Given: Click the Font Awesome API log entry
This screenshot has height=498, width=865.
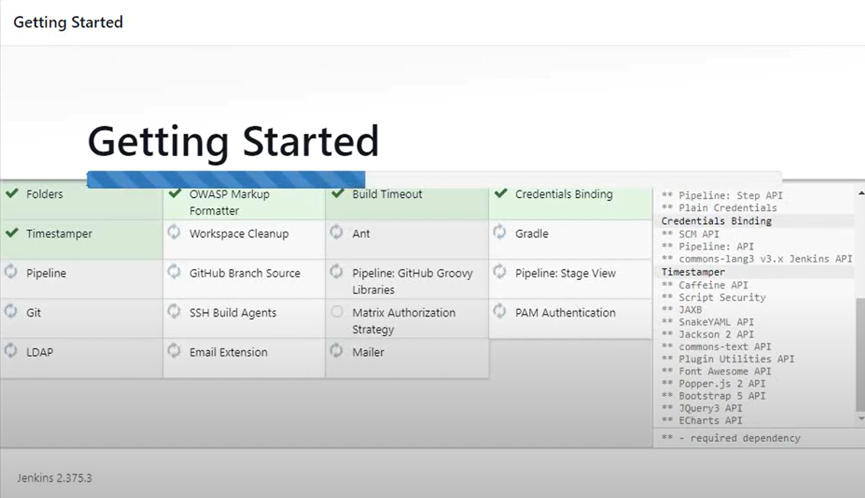Looking at the screenshot, I should click(x=716, y=371).
